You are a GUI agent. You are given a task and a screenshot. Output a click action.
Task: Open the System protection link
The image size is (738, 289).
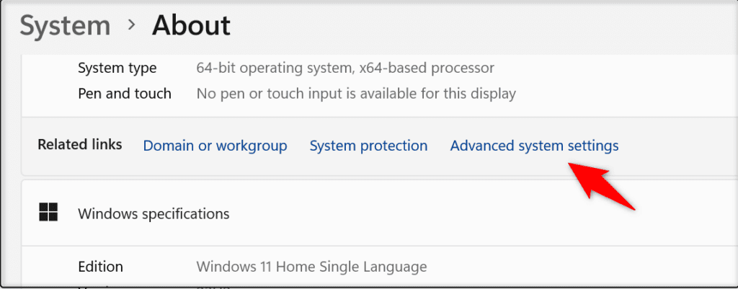[368, 146]
